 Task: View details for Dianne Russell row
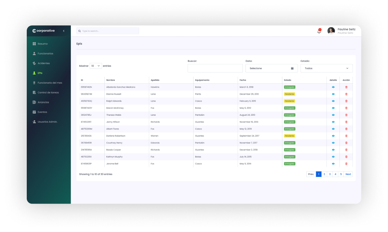pyautogui.click(x=333, y=94)
